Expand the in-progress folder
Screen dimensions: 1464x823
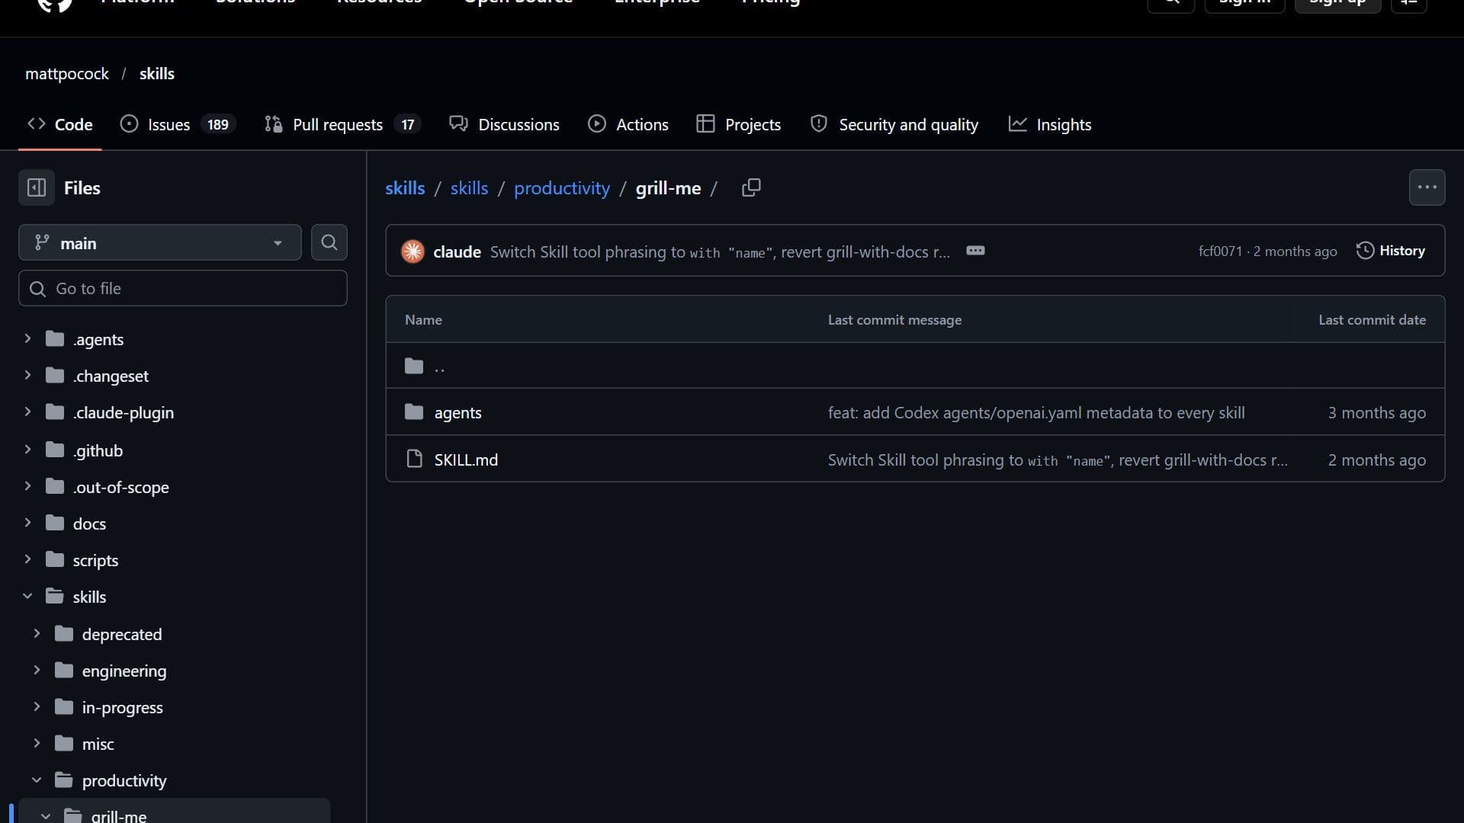pos(37,706)
